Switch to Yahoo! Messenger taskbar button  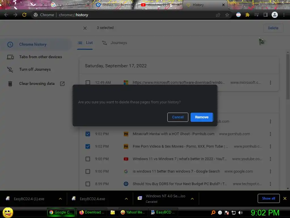coord(133,212)
